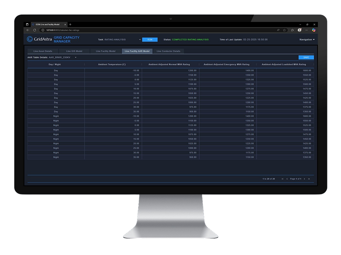Select Day normal rating cell 1125.00
The image size is (341, 255).
[170, 80]
